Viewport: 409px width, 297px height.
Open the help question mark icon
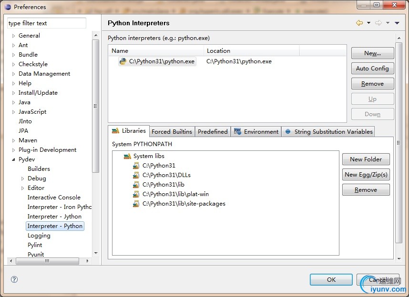coord(14,279)
